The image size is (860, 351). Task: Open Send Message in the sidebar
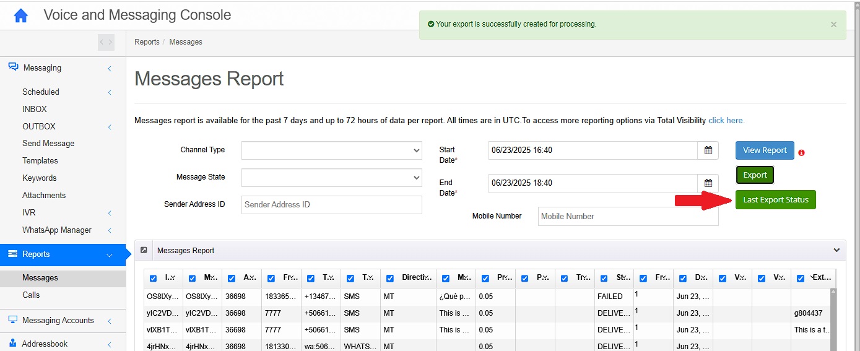[48, 143]
